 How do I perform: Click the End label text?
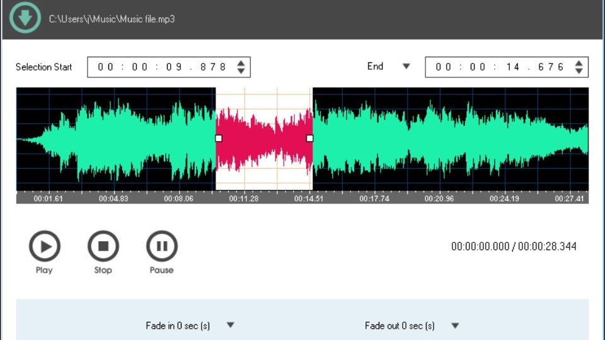(375, 66)
